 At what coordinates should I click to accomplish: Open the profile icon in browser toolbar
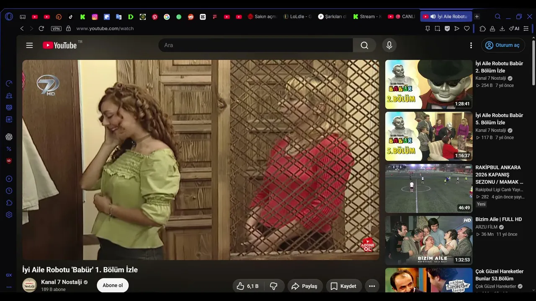492,28
